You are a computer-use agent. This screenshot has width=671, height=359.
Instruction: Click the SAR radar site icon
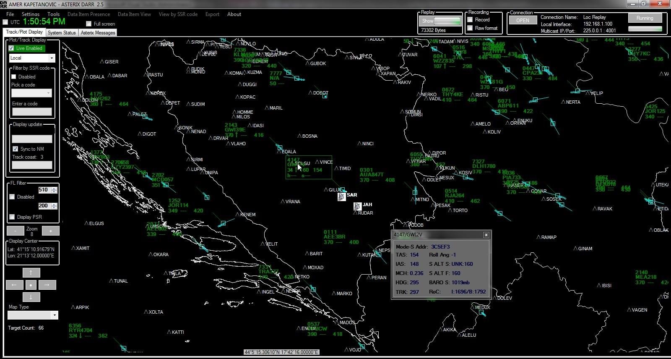342,196
